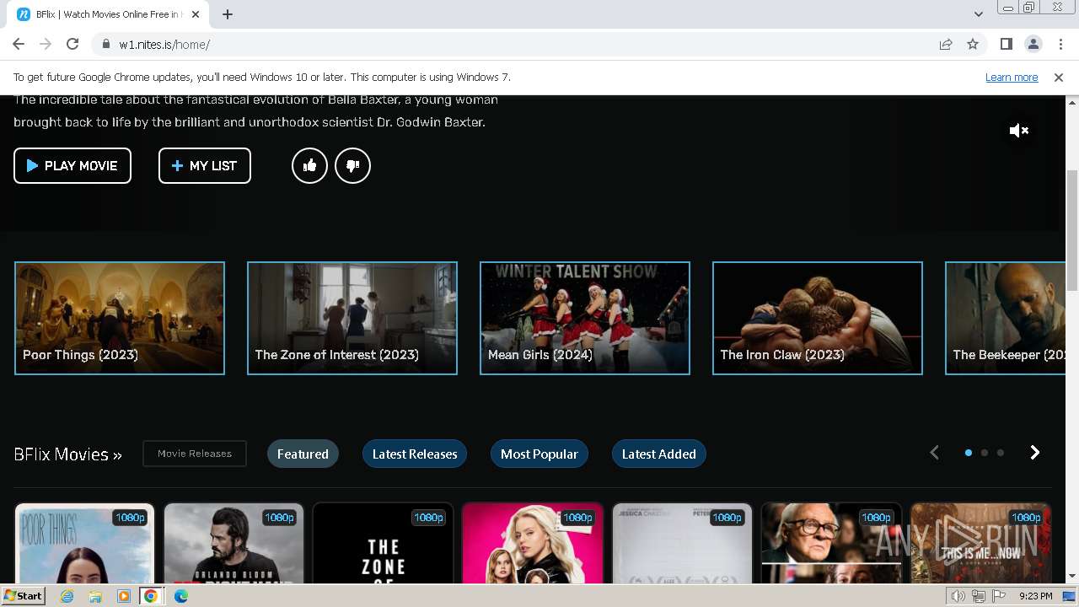The height and width of the screenshot is (607, 1079).
Task: Open the pink Mean Girls poster card
Action: point(532,543)
